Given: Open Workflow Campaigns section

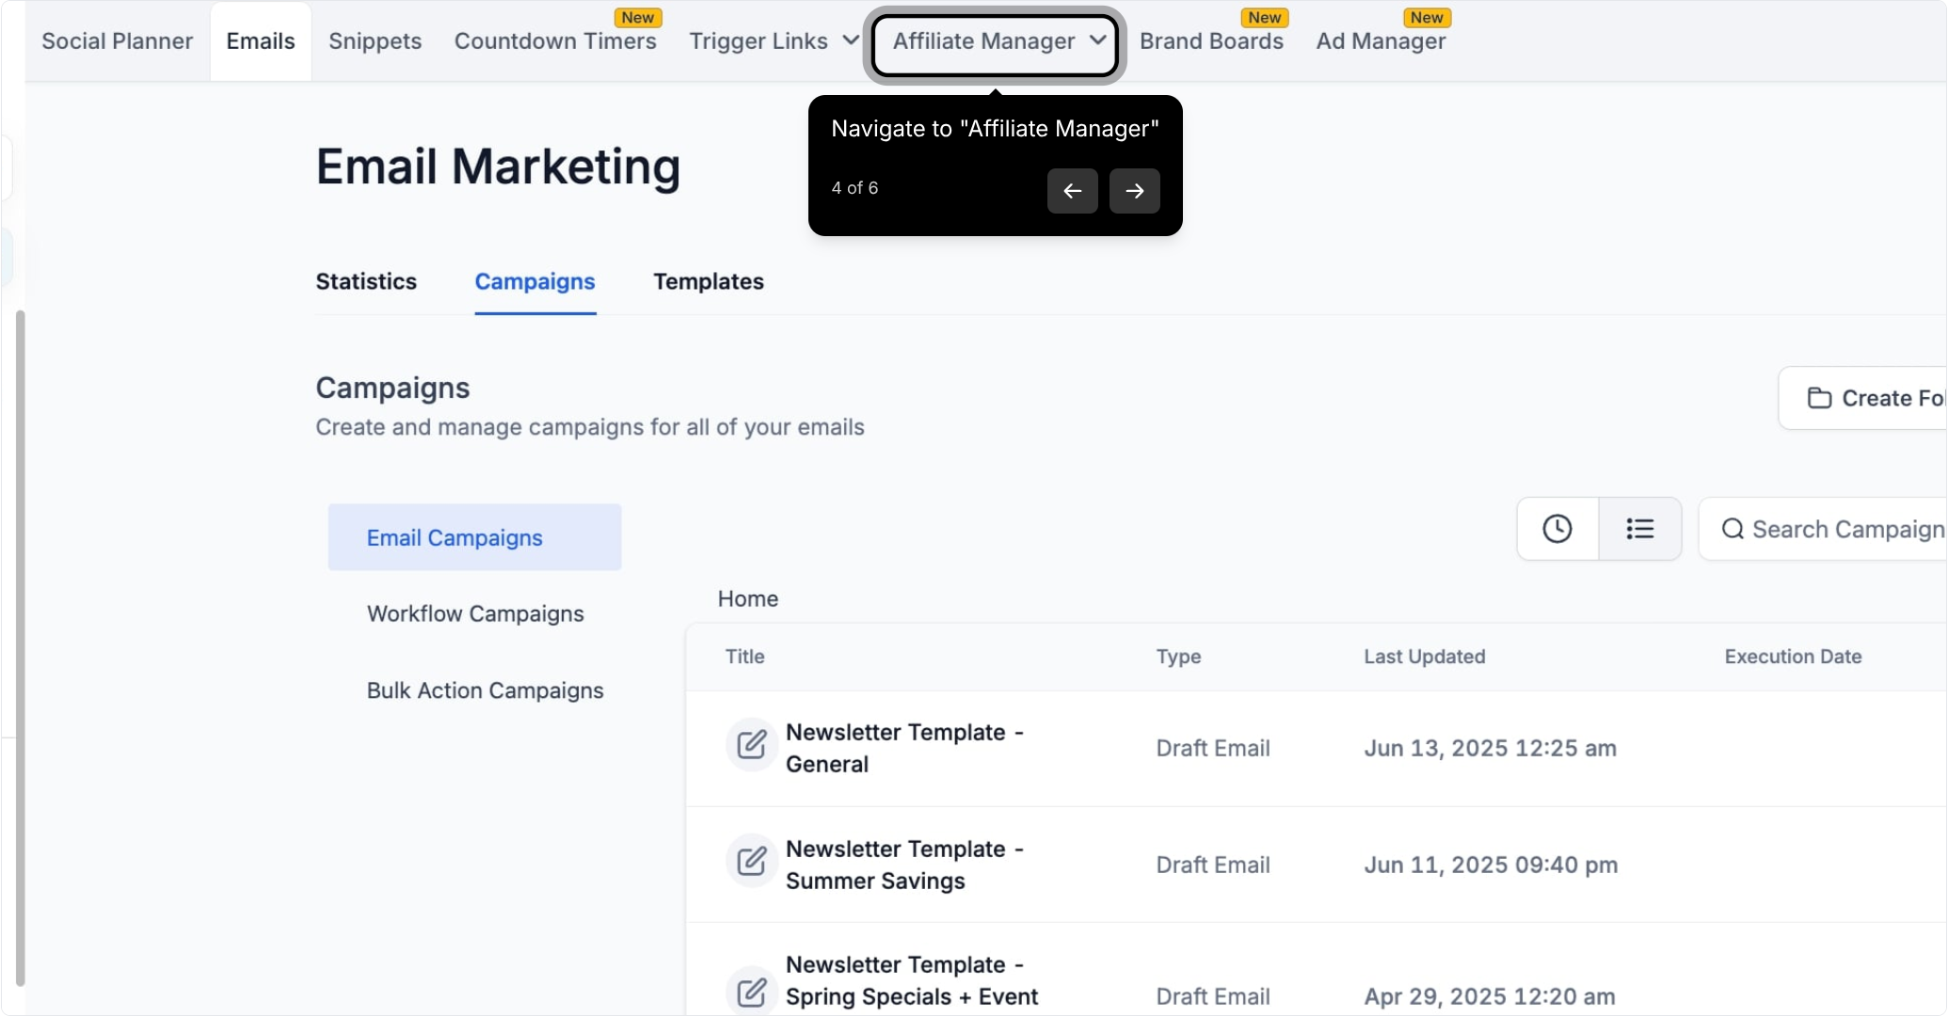Looking at the screenshot, I should coord(475,613).
